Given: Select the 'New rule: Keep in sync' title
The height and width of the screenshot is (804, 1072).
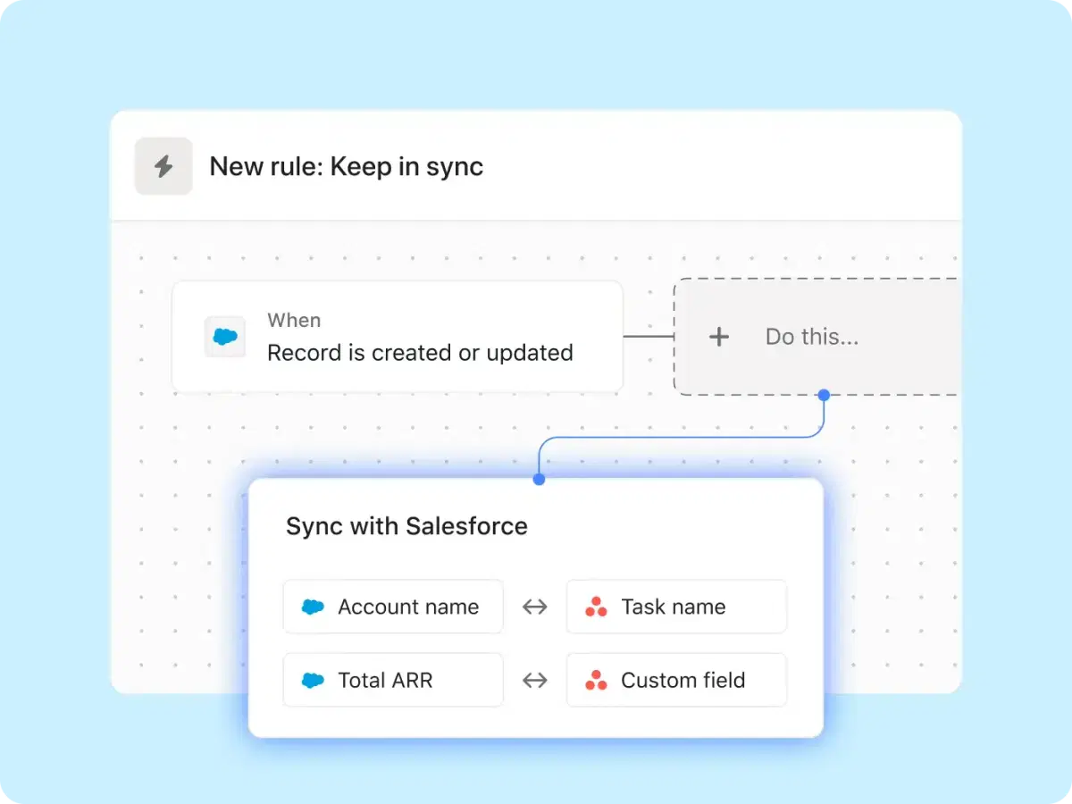Looking at the screenshot, I should pos(347,166).
